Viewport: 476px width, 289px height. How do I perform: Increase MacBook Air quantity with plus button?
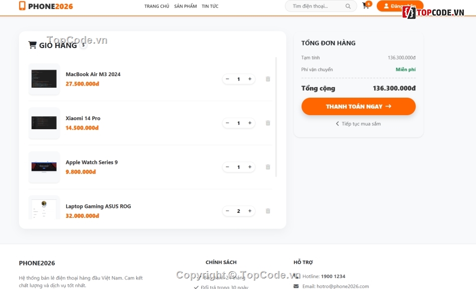[250, 79]
